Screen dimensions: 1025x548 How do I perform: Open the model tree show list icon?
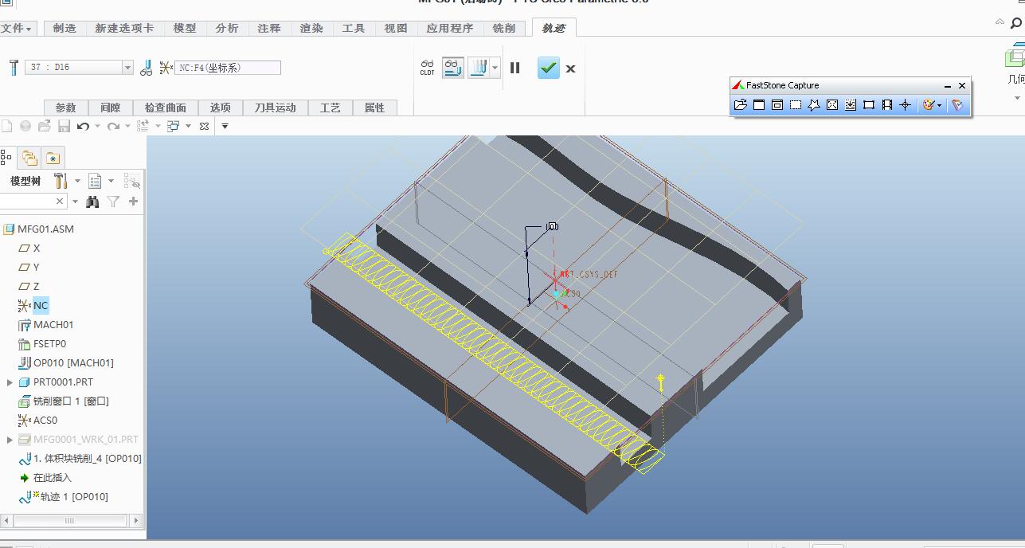(x=95, y=181)
